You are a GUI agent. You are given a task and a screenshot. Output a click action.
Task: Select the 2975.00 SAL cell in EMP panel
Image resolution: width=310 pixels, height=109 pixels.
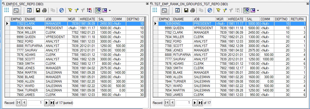pyautogui.click(x=105, y=68)
